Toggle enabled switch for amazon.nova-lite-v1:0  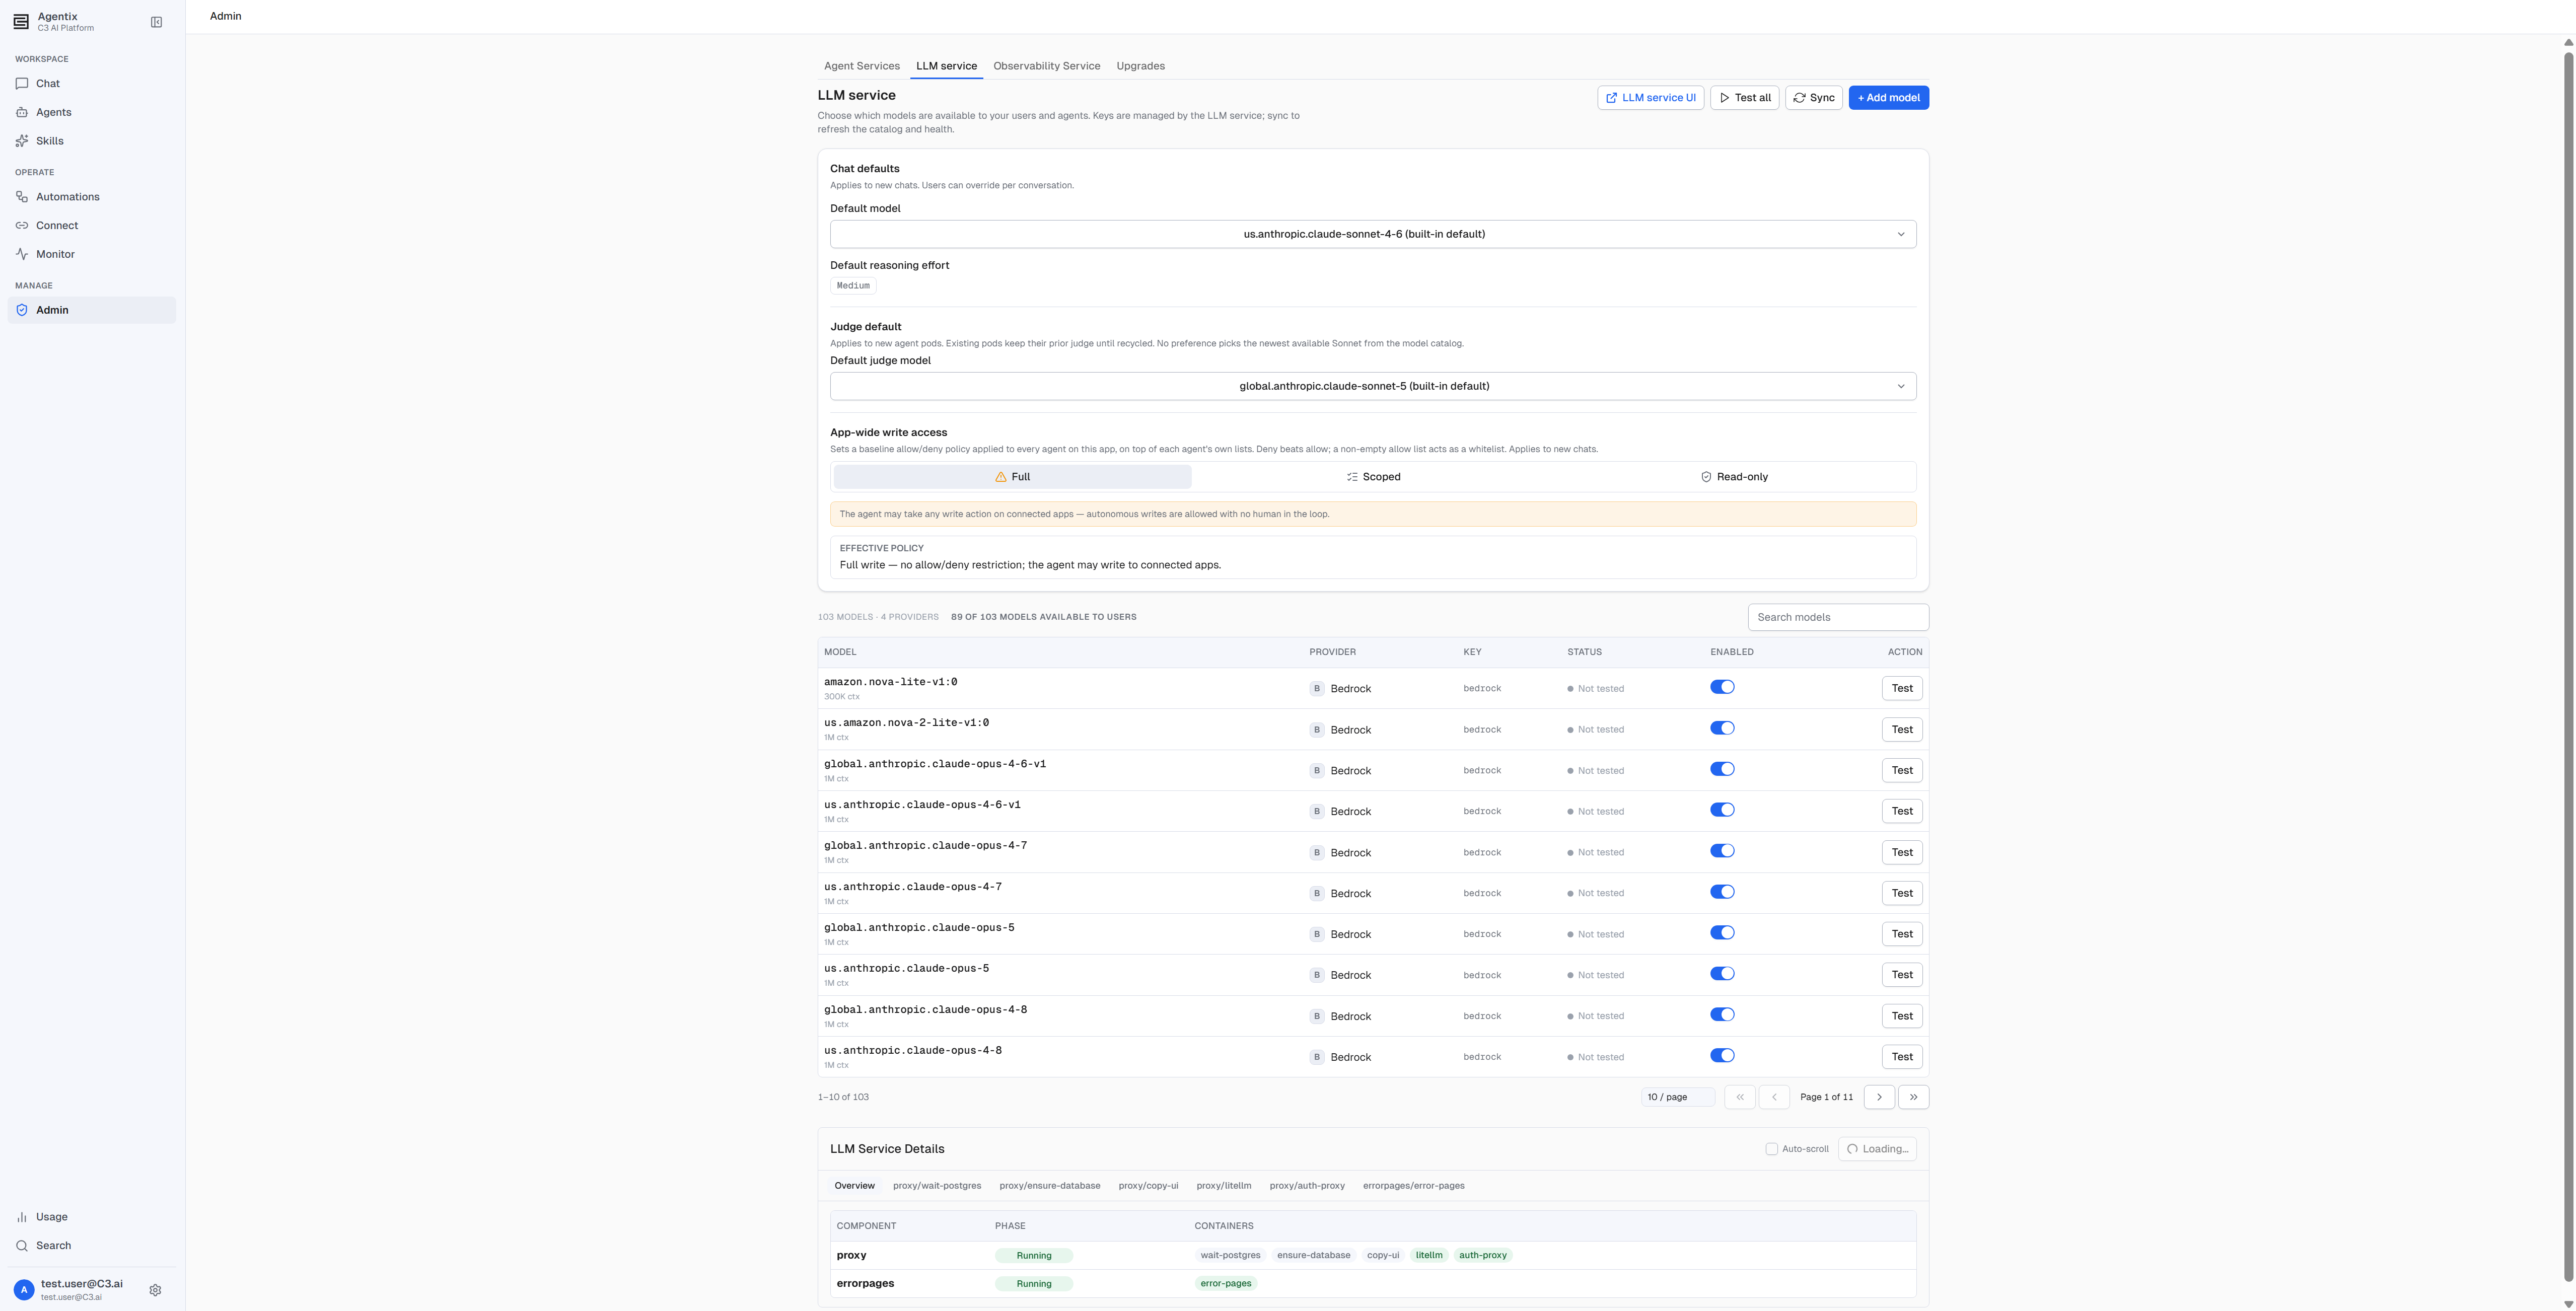click(x=1722, y=687)
